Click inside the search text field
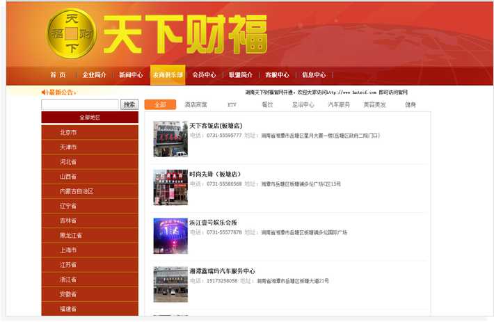This screenshot has width=494, height=322. point(80,104)
